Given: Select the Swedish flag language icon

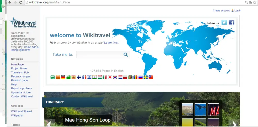Looking at the screenshot, I should pos(146,77).
